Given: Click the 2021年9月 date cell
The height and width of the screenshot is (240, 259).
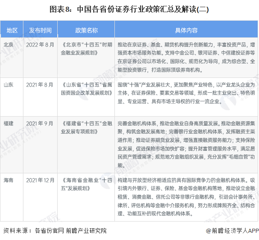Looking at the screenshot, I should pos(40,124).
